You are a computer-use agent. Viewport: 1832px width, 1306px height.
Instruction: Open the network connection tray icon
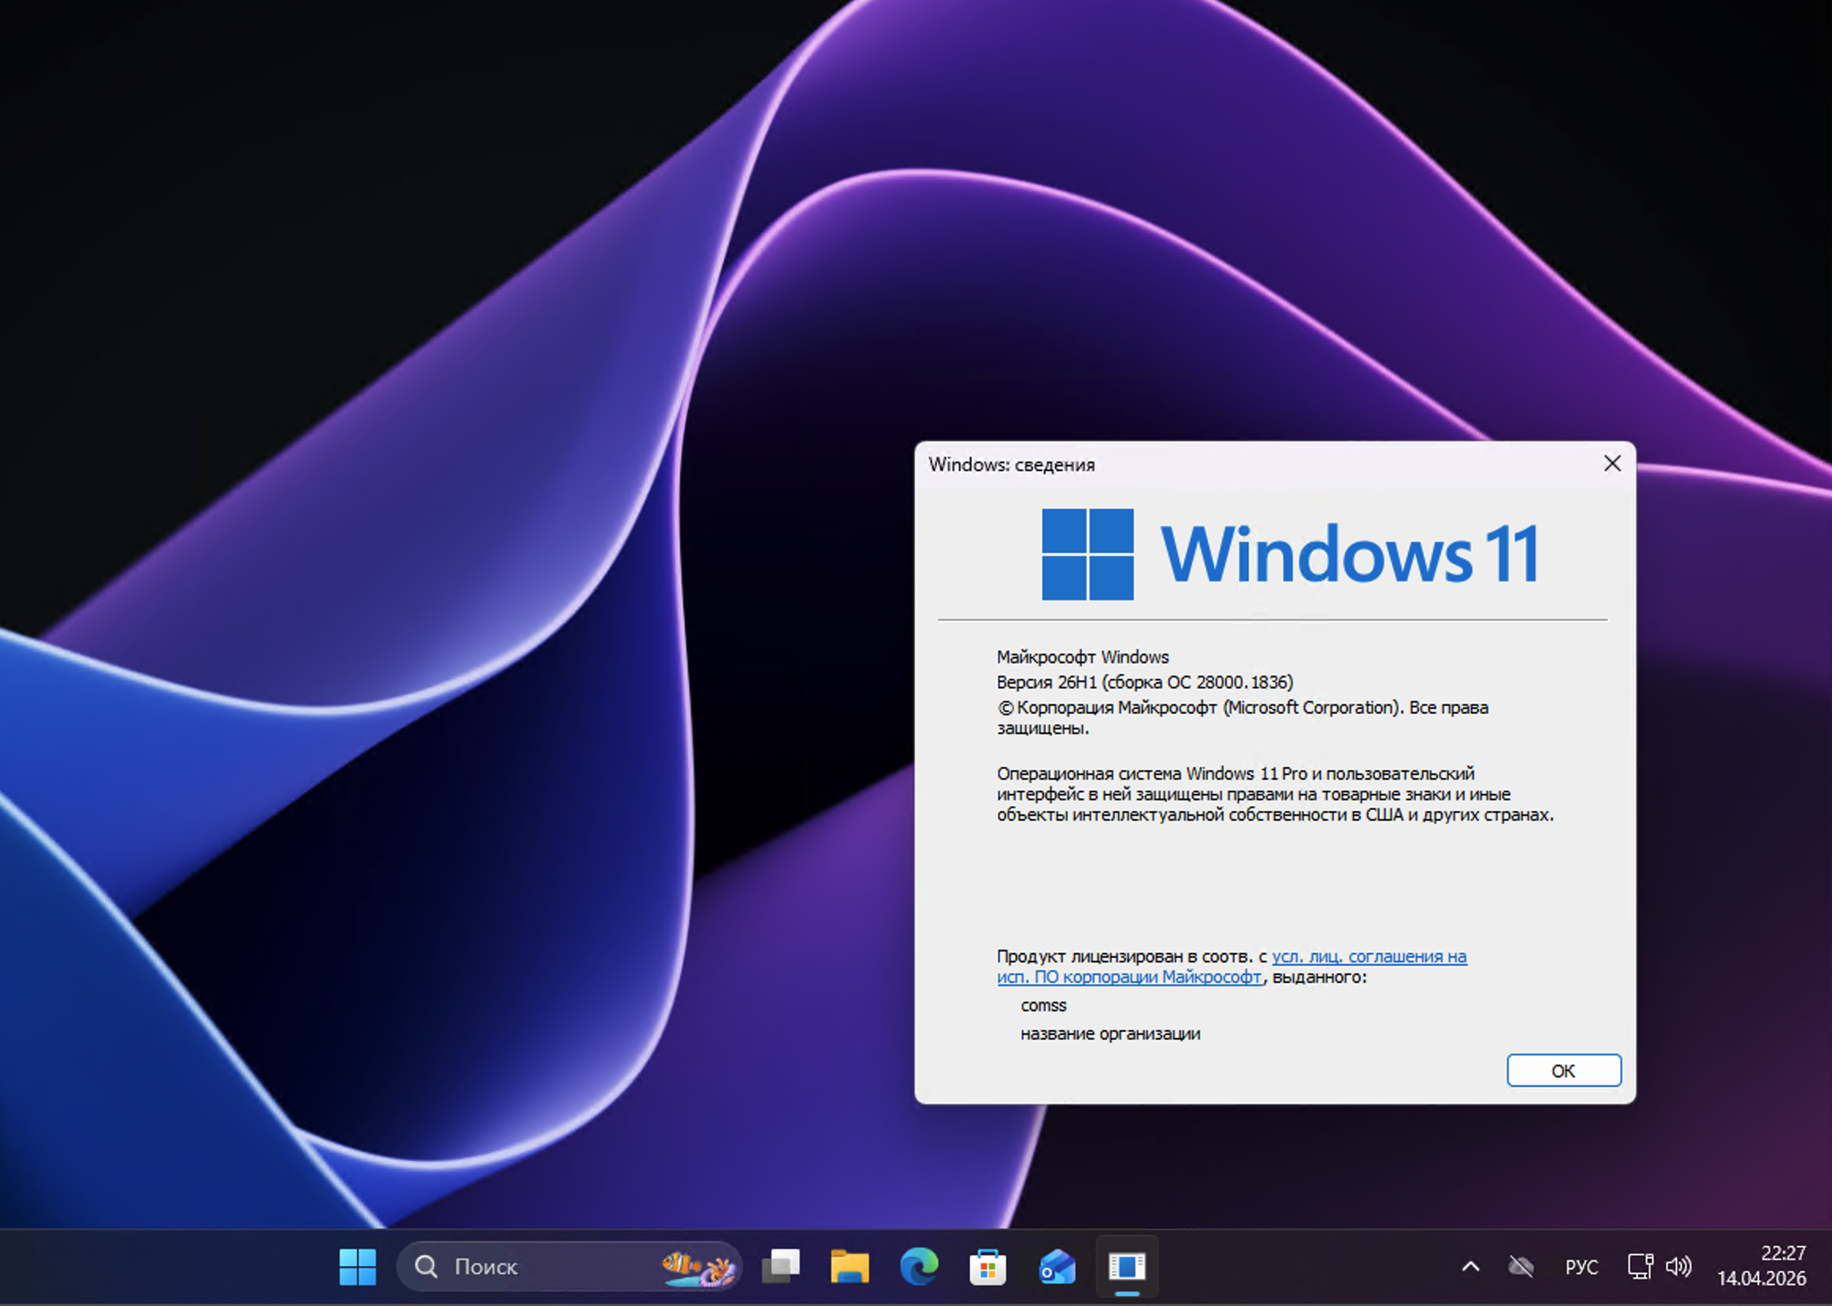point(1641,1265)
